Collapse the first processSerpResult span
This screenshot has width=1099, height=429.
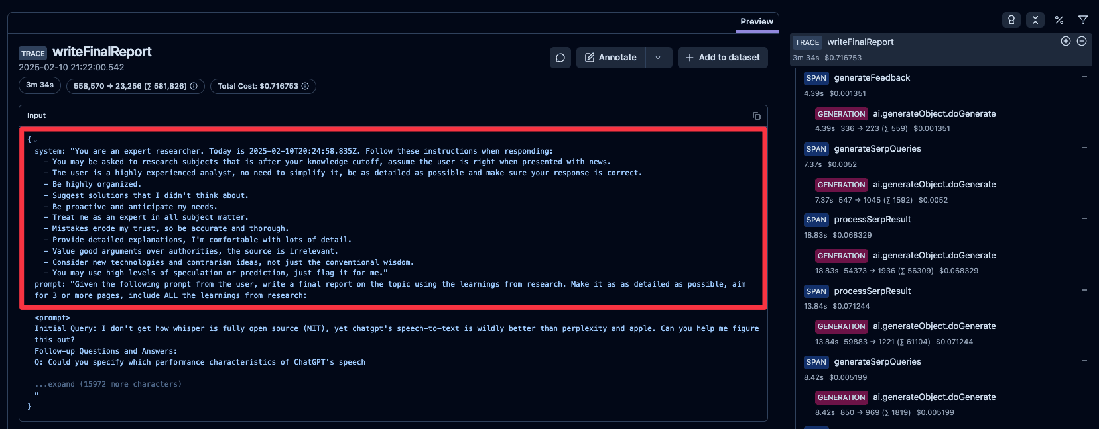pos(1084,218)
